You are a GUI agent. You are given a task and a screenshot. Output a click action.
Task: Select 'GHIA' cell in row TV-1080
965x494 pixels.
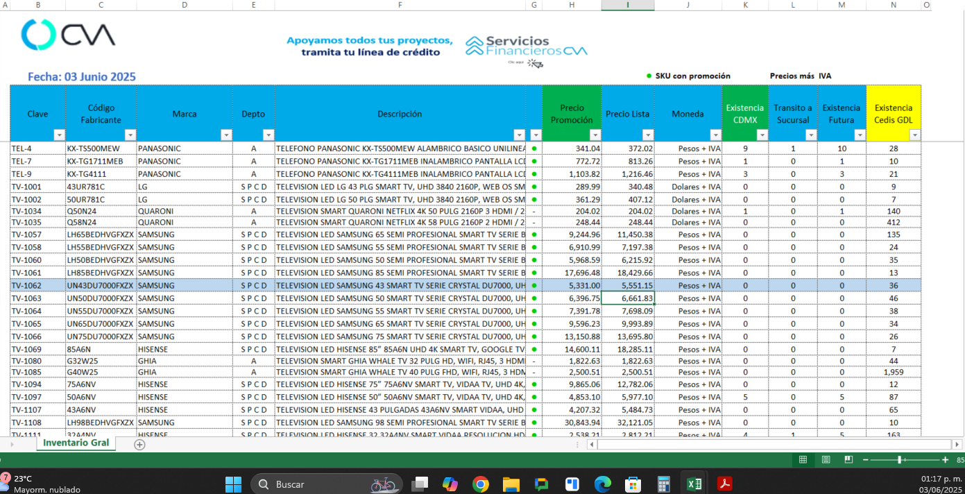tap(185, 361)
